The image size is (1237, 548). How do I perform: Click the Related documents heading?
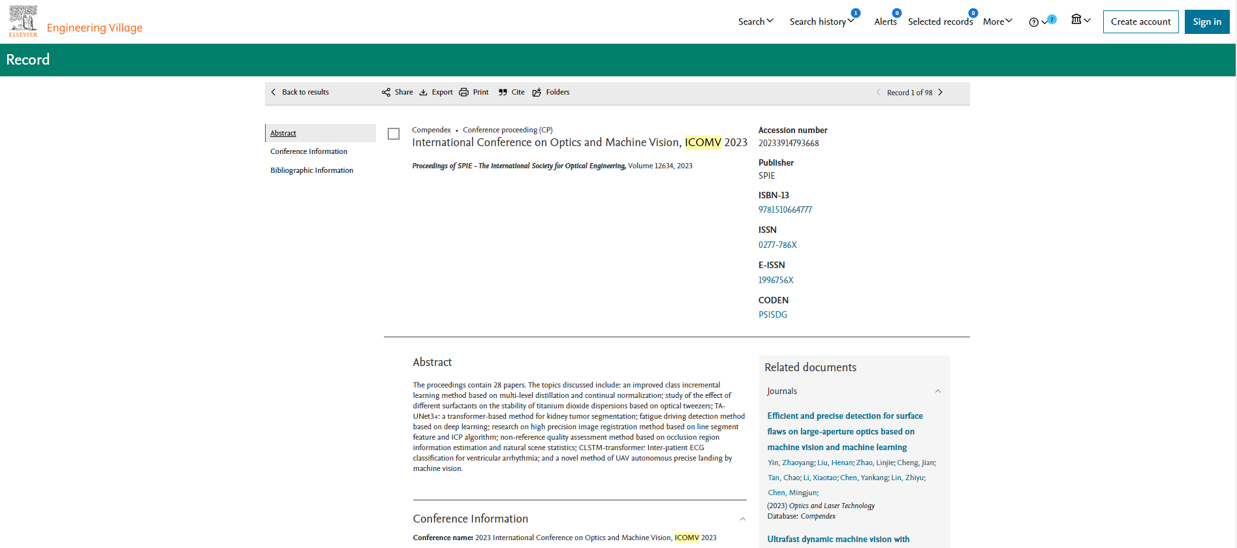point(810,367)
